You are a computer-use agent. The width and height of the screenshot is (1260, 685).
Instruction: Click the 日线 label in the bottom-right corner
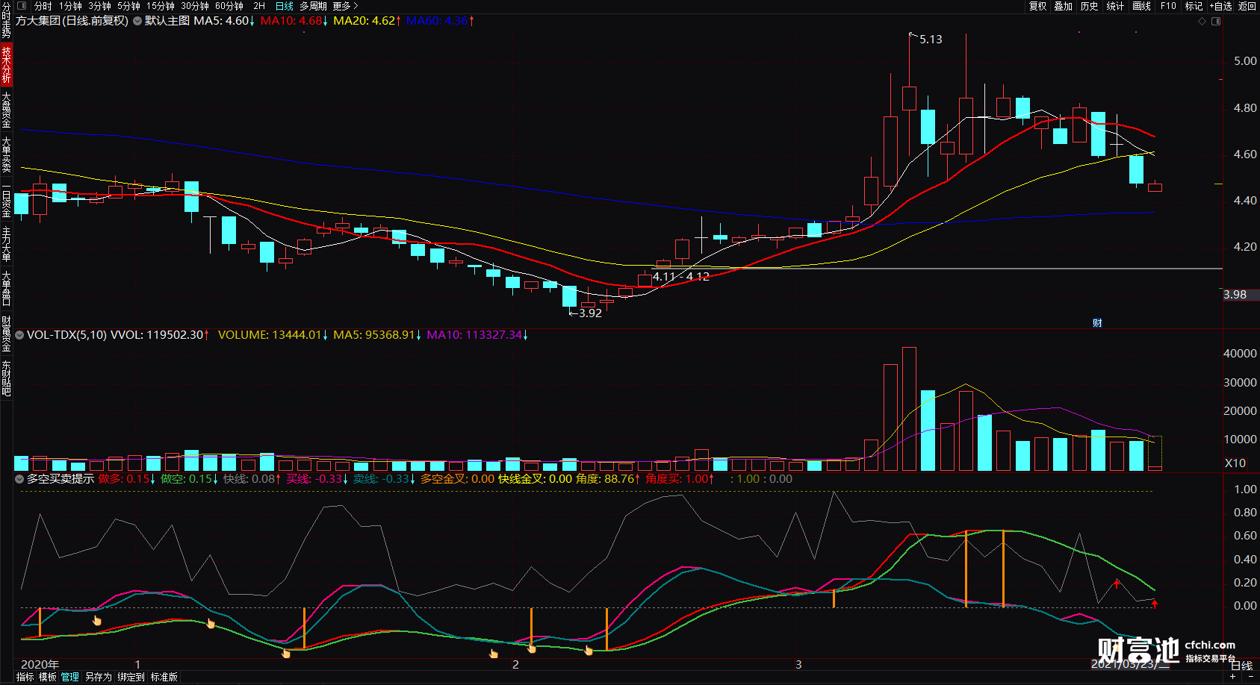coord(1241,666)
